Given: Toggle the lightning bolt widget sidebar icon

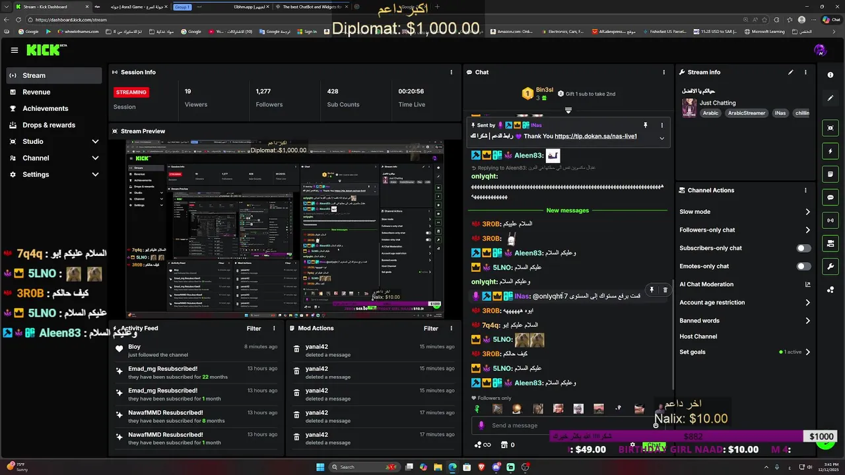Looking at the screenshot, I should 830,151.
